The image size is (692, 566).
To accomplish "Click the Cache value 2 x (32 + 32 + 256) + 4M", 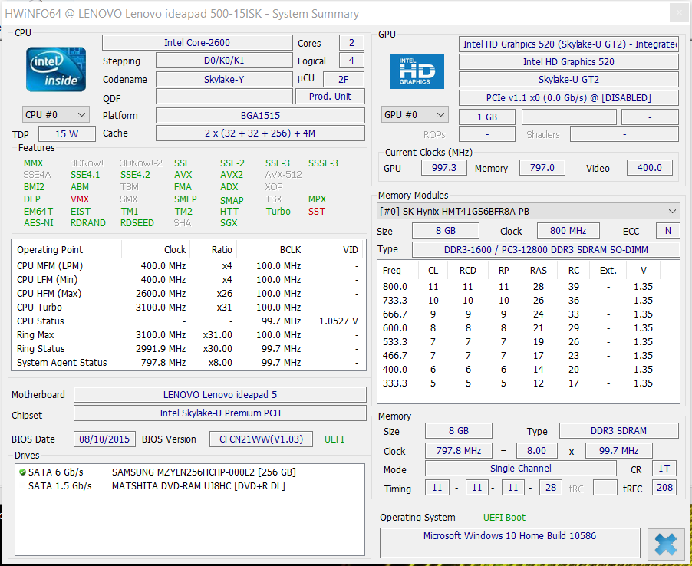I will [260, 133].
